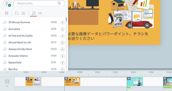Click the magnifier search icon
172x91 pixels.
point(59,3)
